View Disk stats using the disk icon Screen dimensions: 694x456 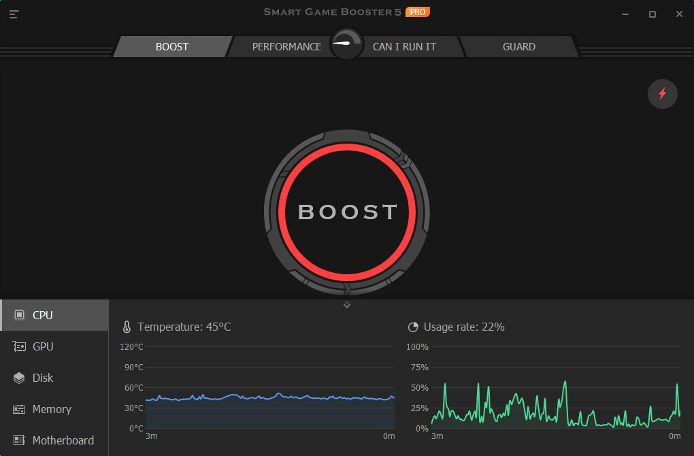pos(21,377)
